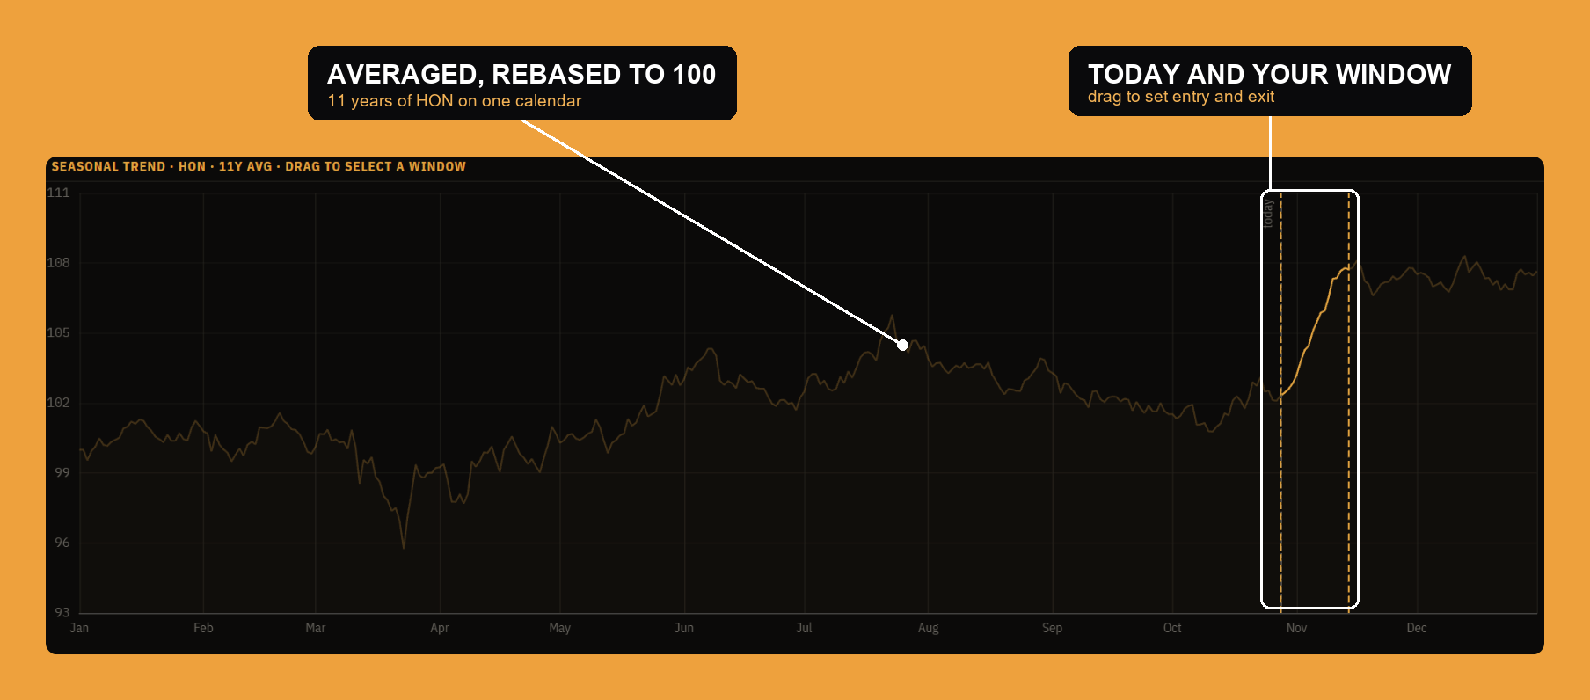The image size is (1590, 700).
Task: Select the "Mar" x-axis label
Action: pyautogui.click(x=315, y=628)
